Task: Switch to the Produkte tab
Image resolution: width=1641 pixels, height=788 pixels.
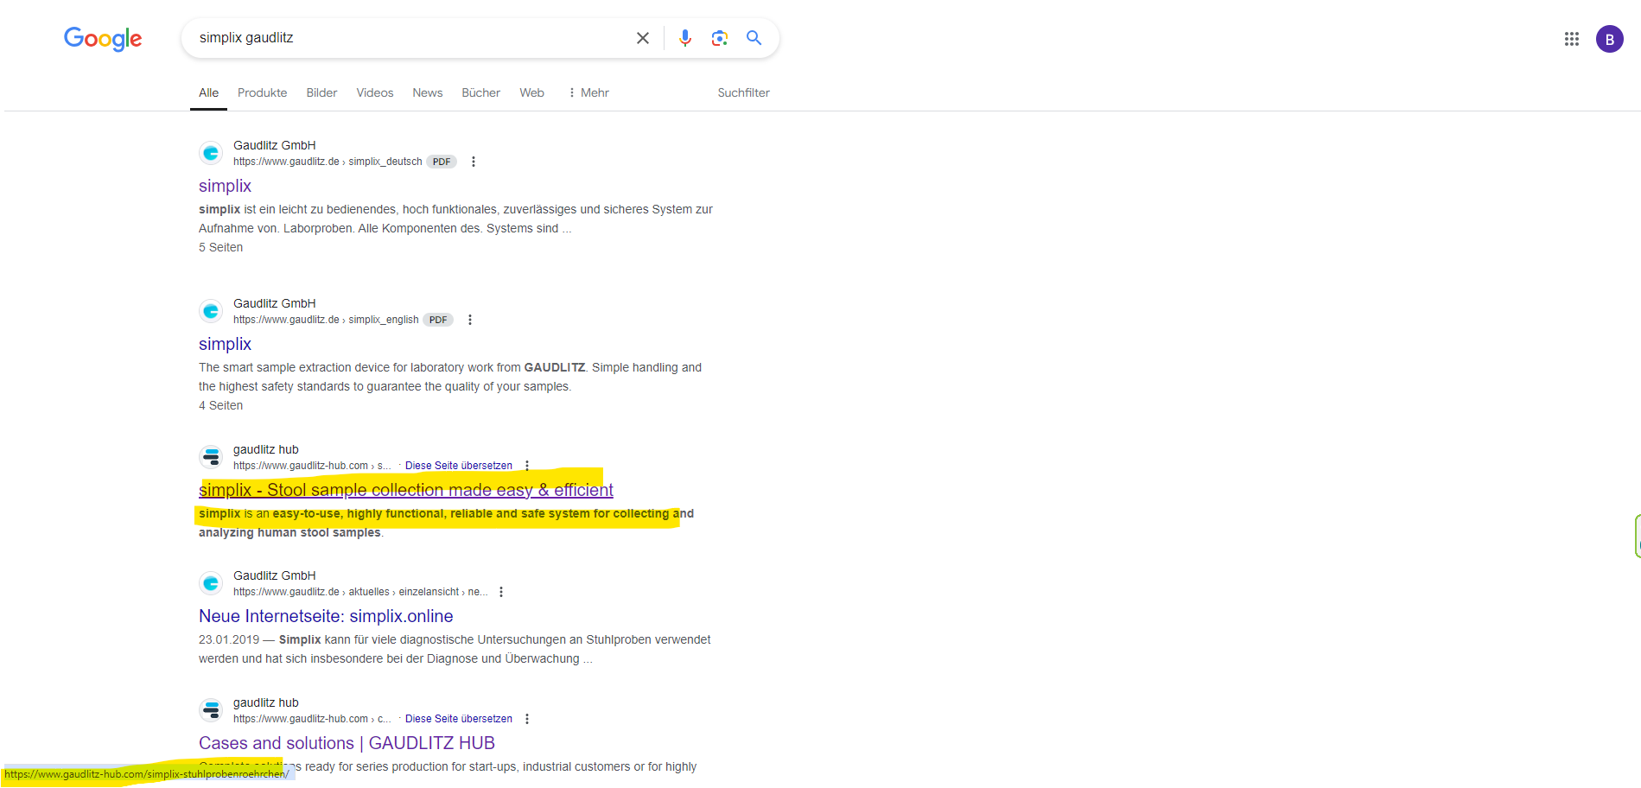Action: (263, 92)
